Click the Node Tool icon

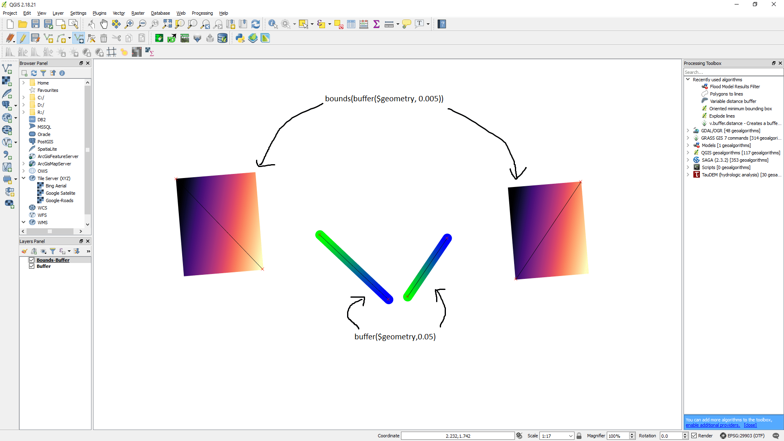(91, 38)
